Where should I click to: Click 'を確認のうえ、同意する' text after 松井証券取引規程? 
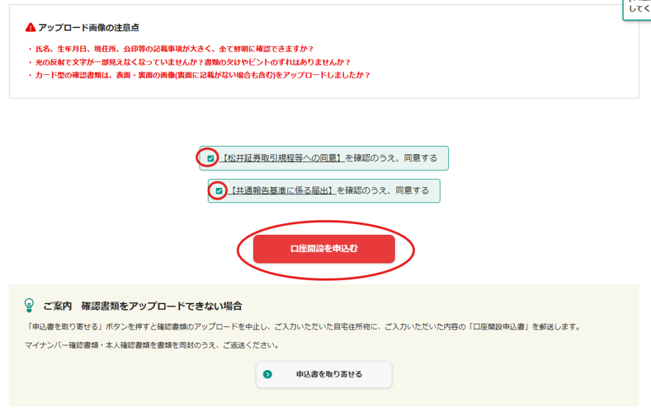click(x=392, y=158)
